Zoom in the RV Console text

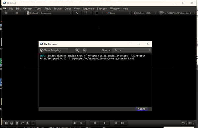(x=77, y=50)
